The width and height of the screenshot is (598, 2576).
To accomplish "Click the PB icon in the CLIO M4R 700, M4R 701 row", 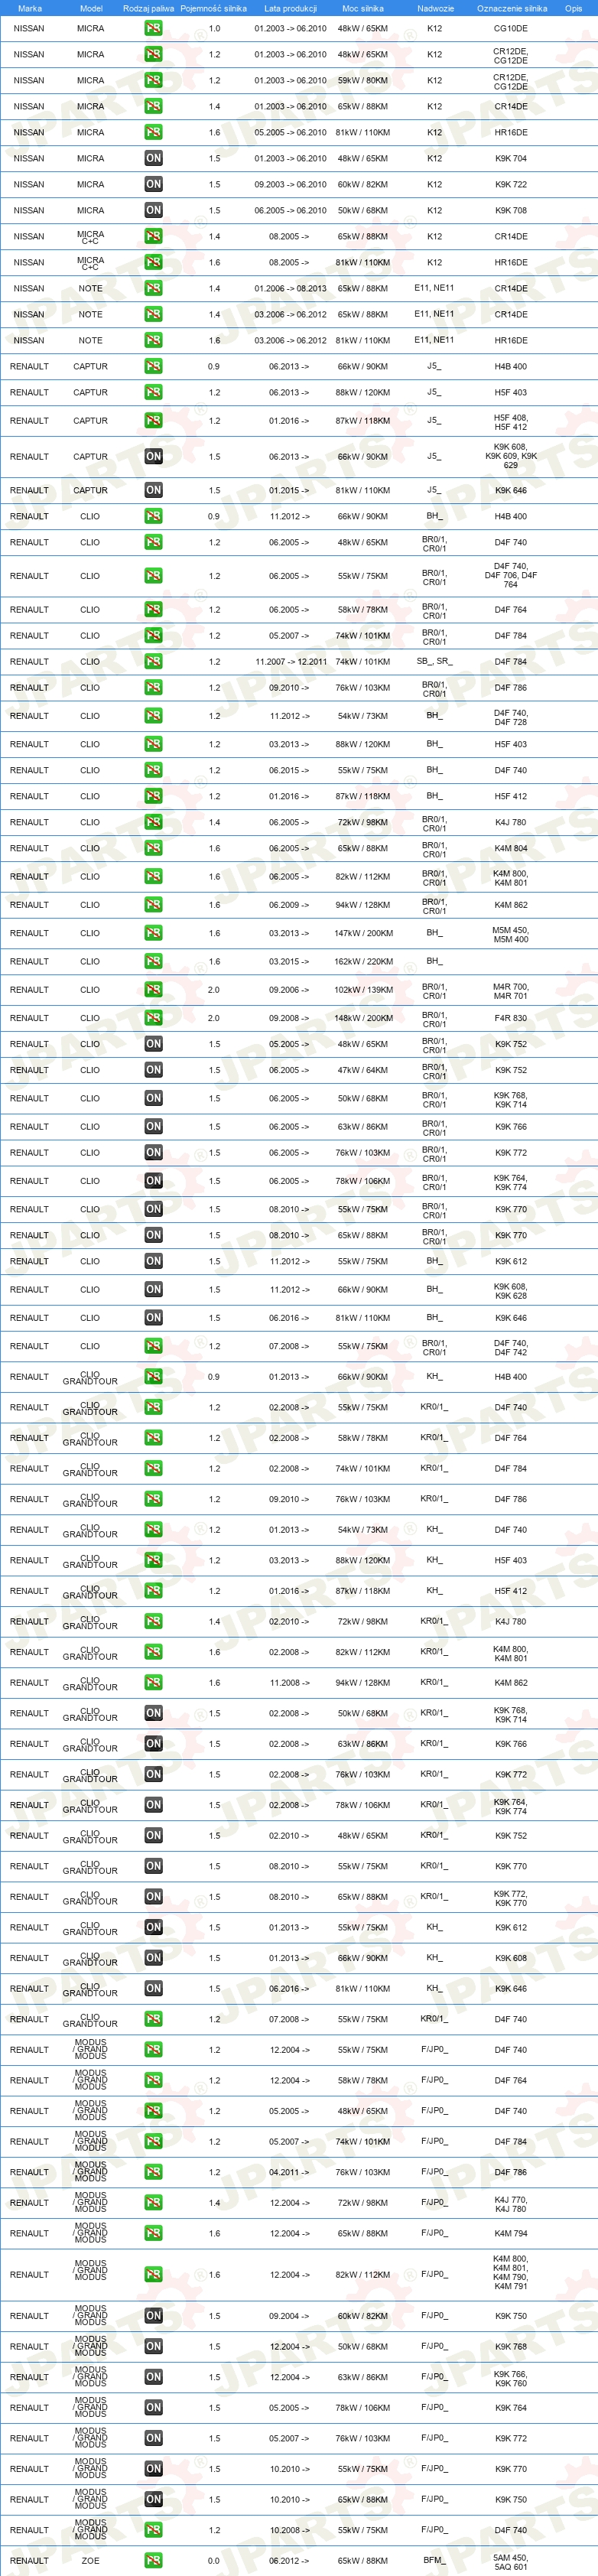I will point(153,989).
